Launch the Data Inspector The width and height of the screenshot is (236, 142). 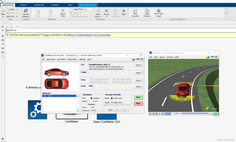(x=135, y=13)
